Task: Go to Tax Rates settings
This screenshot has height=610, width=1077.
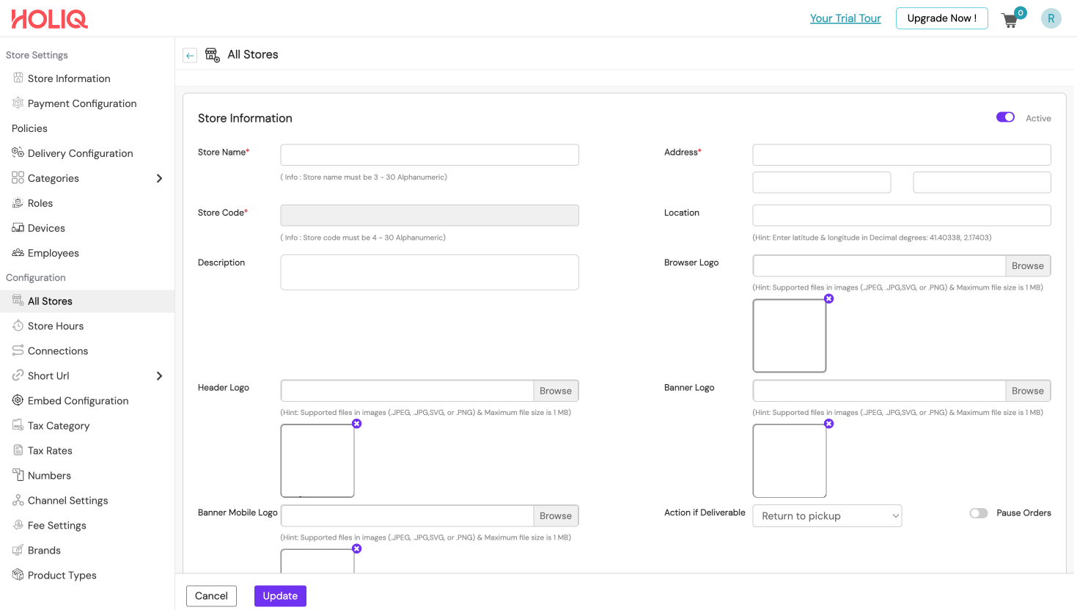Action: (50, 451)
